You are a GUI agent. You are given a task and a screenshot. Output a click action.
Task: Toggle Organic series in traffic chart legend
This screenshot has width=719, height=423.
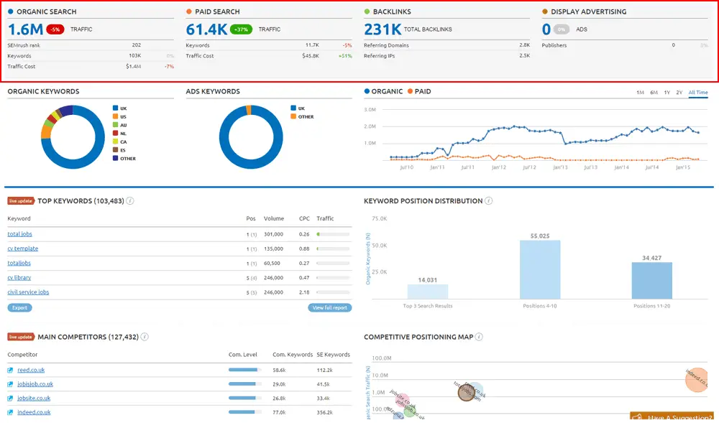coord(383,91)
